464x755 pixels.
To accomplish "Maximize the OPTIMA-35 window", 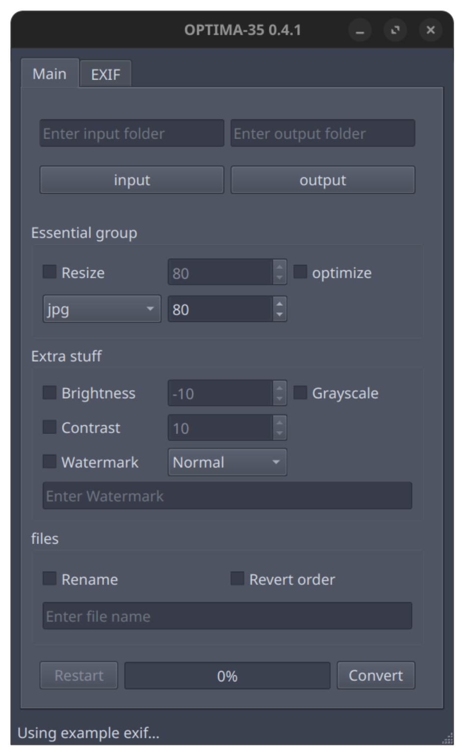I will click(395, 30).
